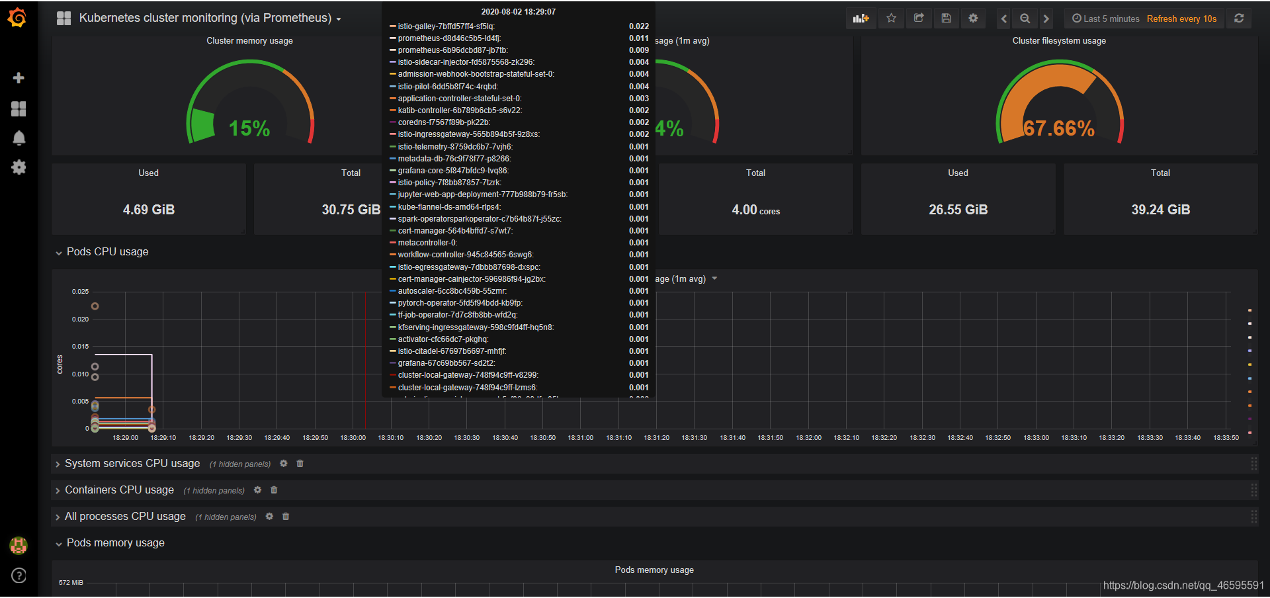
Task: Click the tooltip timestamp 2020-08-02 18:29:07
Action: coord(519,12)
